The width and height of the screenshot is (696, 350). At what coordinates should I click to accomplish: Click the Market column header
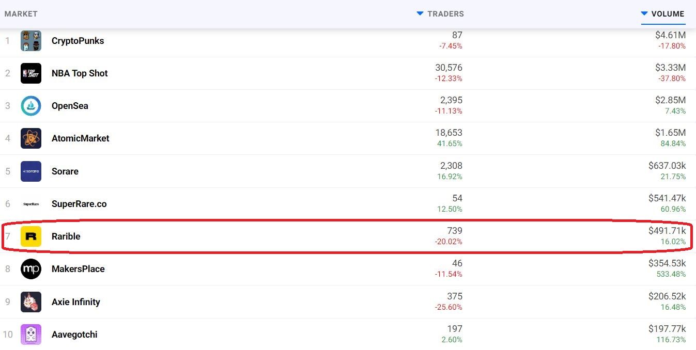21,14
